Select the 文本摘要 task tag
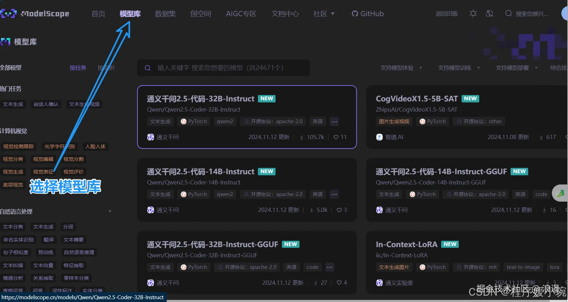 [x=73, y=240]
